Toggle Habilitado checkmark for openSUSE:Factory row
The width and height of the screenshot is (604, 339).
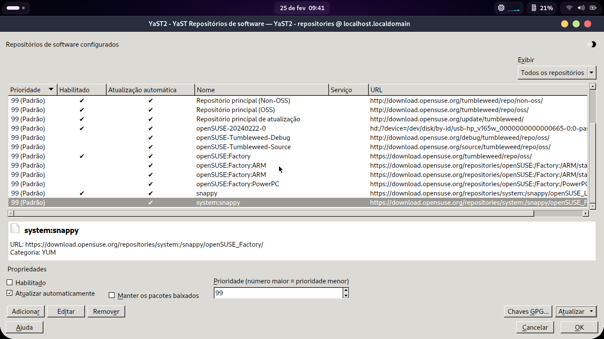(82, 156)
